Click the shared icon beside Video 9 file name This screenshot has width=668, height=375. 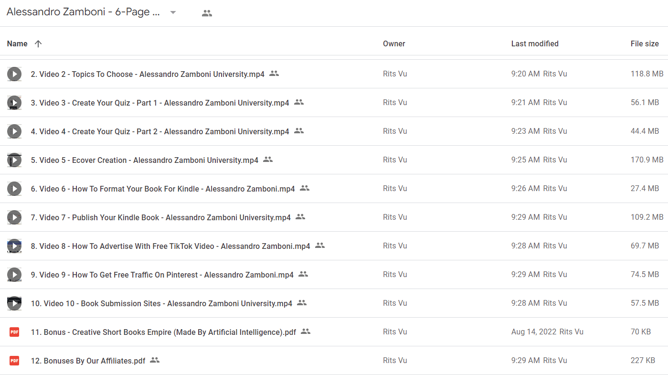(x=303, y=274)
